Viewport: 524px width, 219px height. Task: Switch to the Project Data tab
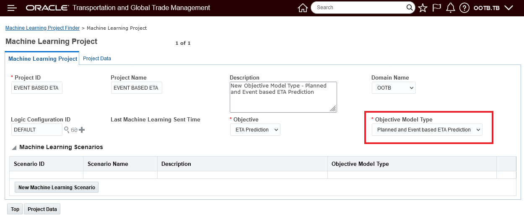(97, 59)
